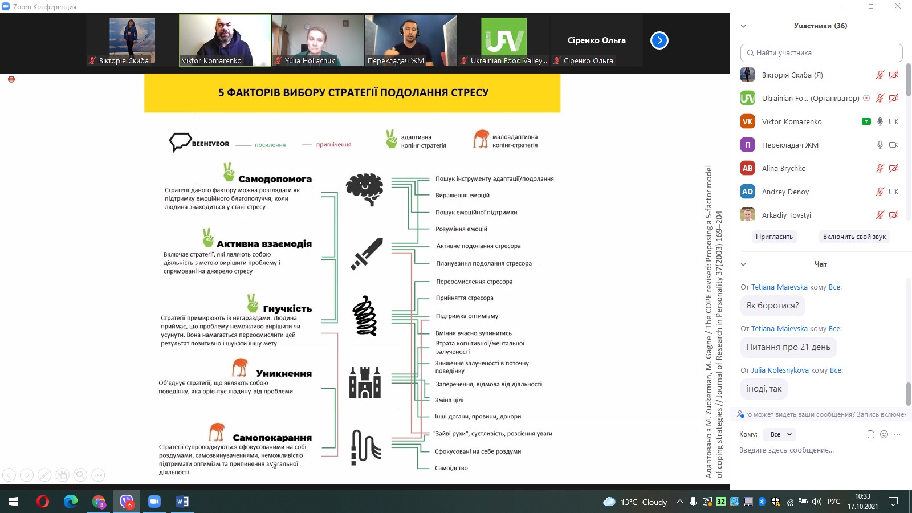
Task: Collapse the Участники panel chevron
Action: coord(743,26)
